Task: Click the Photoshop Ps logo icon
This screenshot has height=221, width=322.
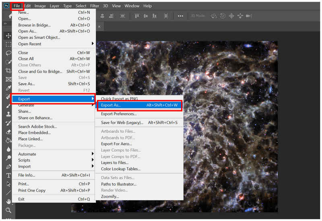Action: click(x=6, y=6)
